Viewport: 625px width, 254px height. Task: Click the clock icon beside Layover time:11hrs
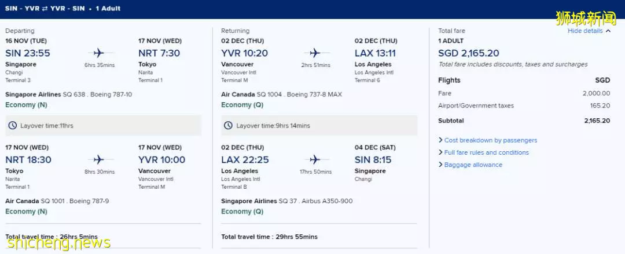pos(13,126)
